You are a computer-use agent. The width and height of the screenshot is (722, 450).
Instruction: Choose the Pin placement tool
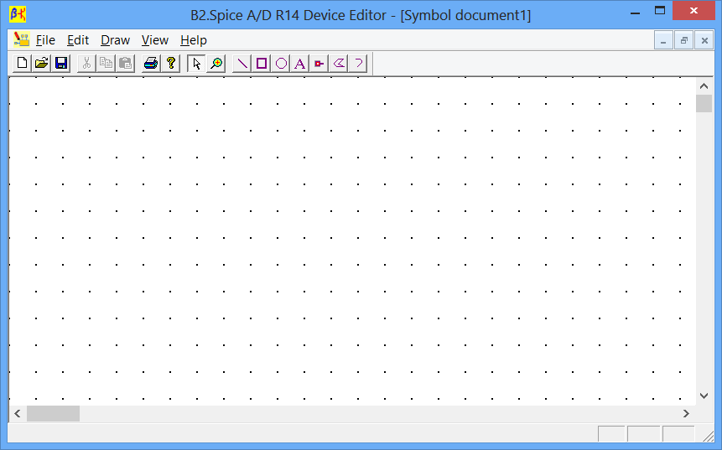(x=319, y=63)
